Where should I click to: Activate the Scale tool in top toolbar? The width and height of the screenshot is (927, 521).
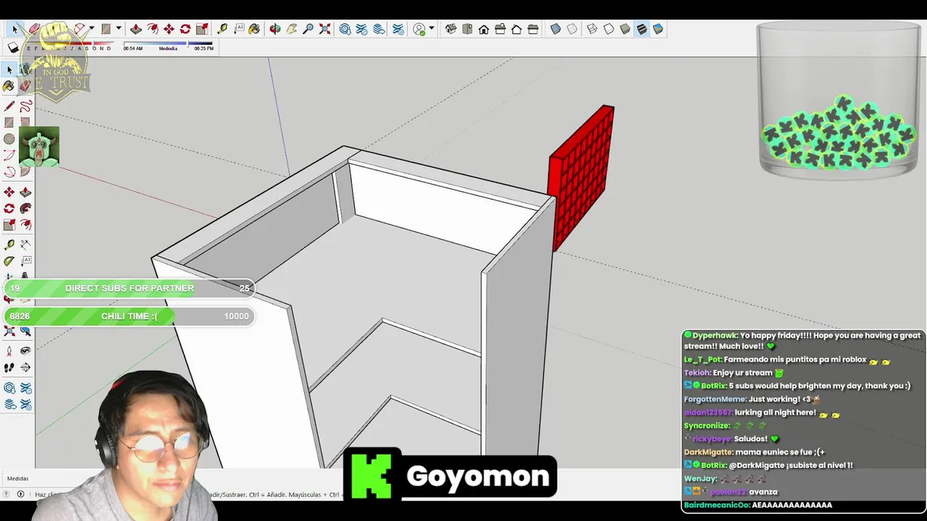202,29
